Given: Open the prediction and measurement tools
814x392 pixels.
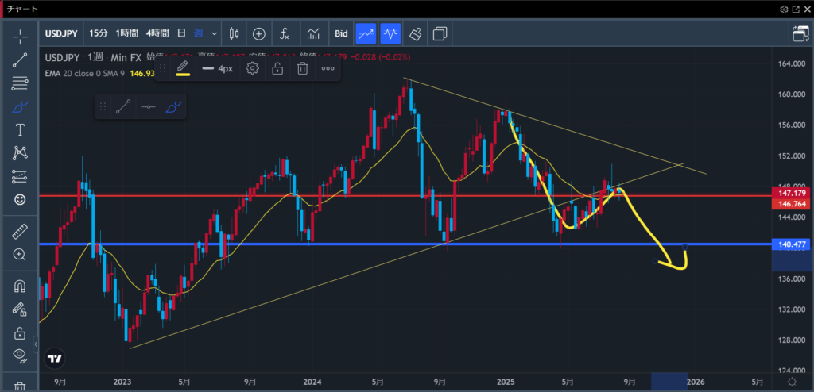Looking at the screenshot, I should pos(20,177).
